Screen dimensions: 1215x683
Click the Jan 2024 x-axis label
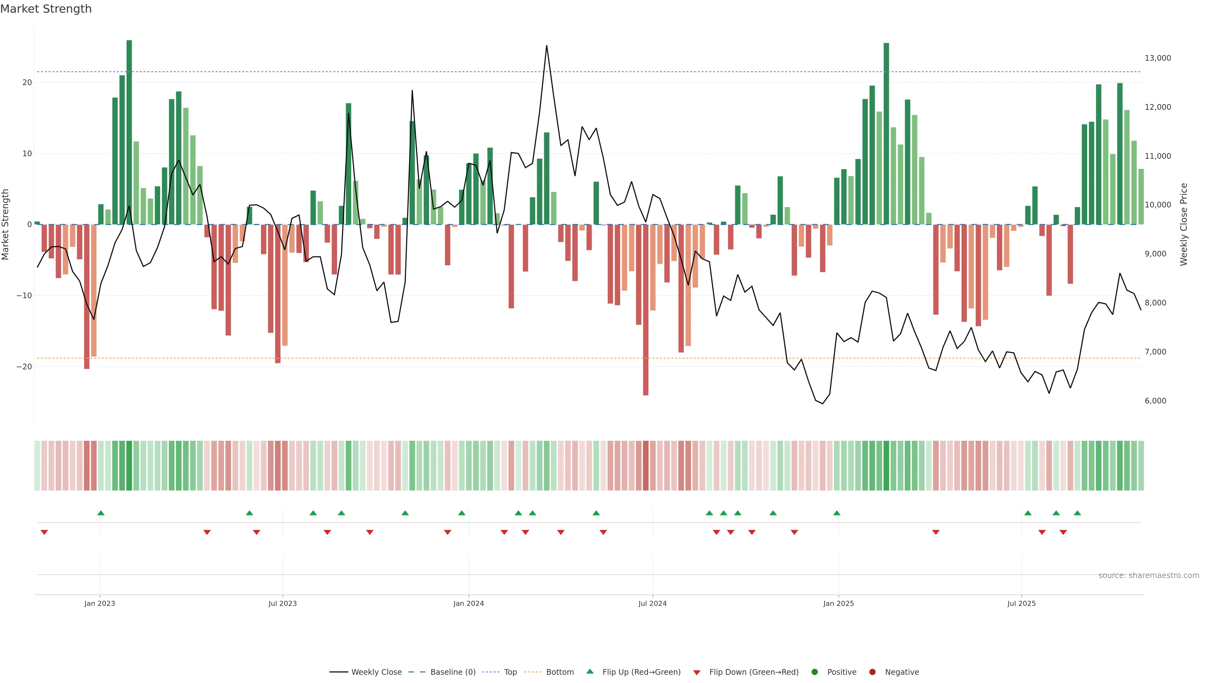pyautogui.click(x=468, y=603)
